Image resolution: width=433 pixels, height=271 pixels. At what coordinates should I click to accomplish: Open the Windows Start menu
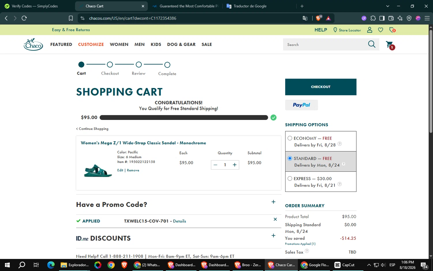tap(8, 265)
